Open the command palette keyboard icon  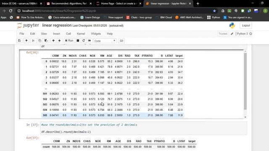pos(121,41)
